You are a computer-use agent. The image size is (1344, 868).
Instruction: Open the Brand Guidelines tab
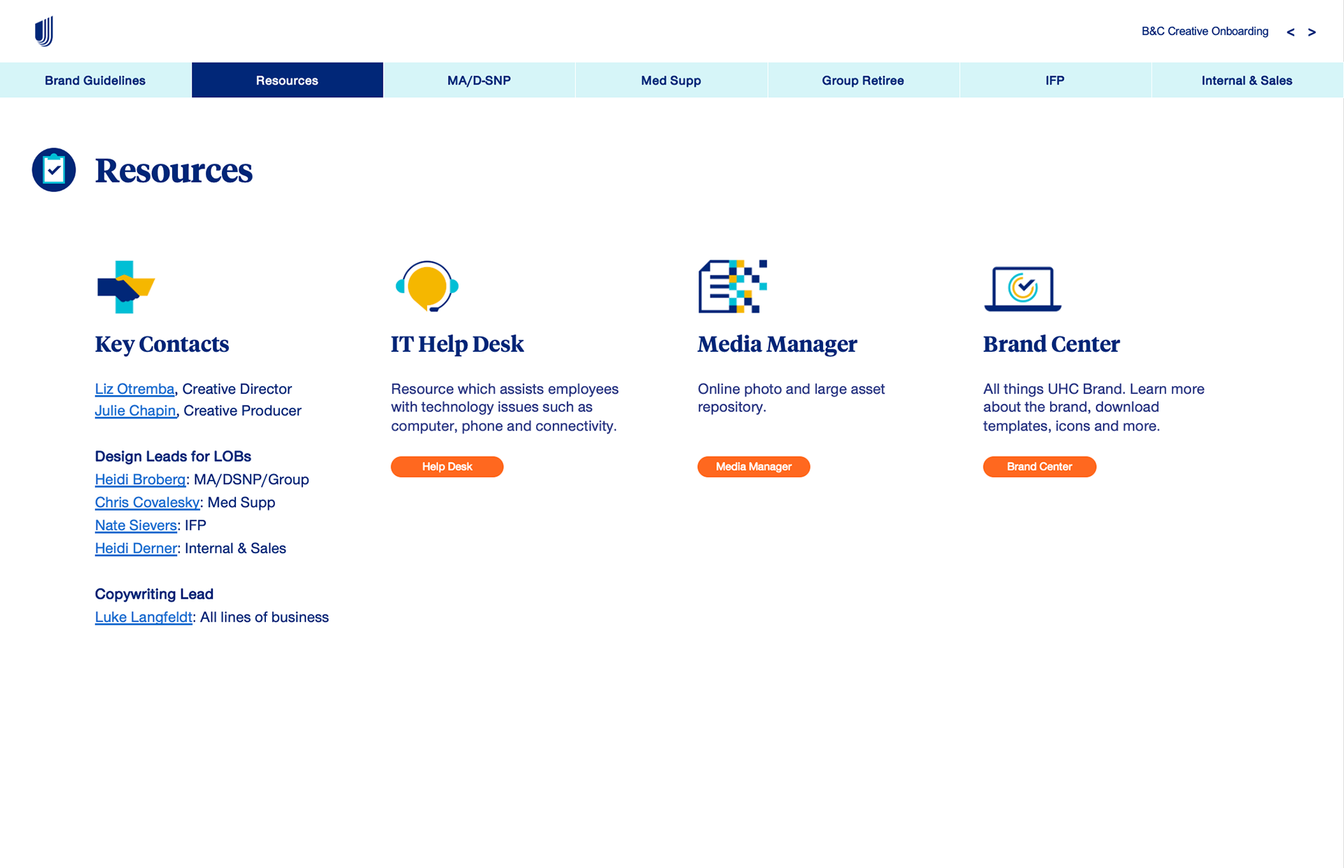(95, 80)
